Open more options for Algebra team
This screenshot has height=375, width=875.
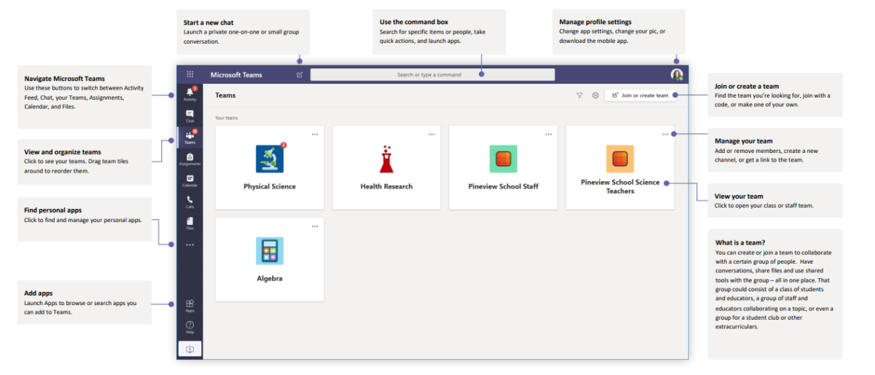tap(315, 226)
